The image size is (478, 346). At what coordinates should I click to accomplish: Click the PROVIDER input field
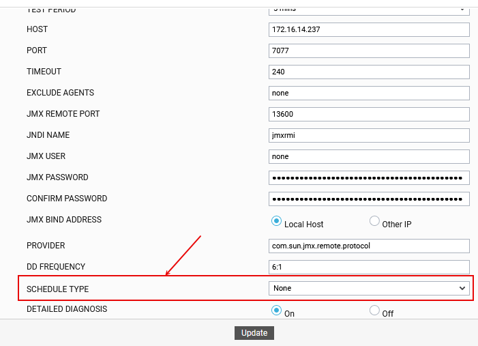click(x=369, y=246)
